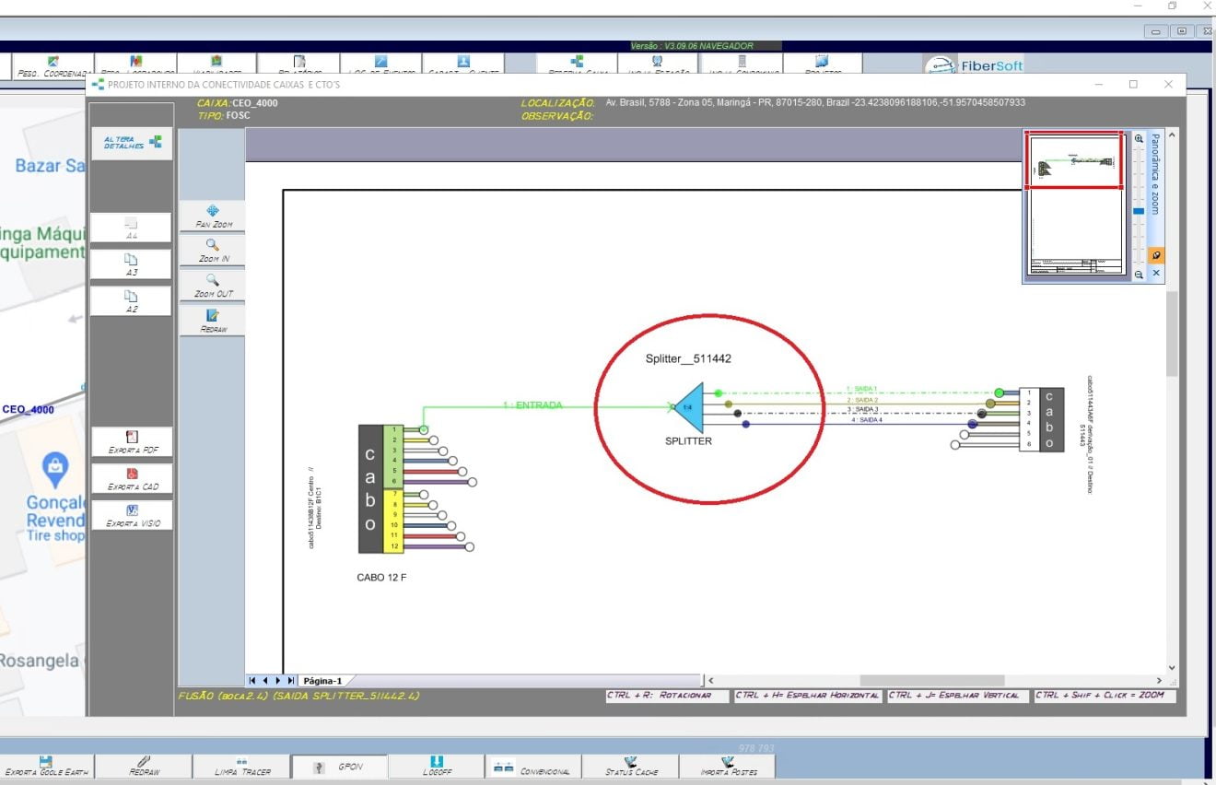This screenshot has width=1216, height=785.
Task: Click the Zoom IN tool
Action: 213,251
